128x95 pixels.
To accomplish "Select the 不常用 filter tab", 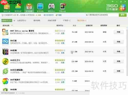I will click(x=67, y=21).
